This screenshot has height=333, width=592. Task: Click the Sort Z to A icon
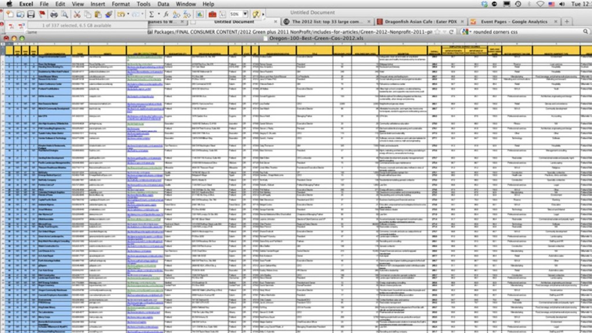point(187,14)
